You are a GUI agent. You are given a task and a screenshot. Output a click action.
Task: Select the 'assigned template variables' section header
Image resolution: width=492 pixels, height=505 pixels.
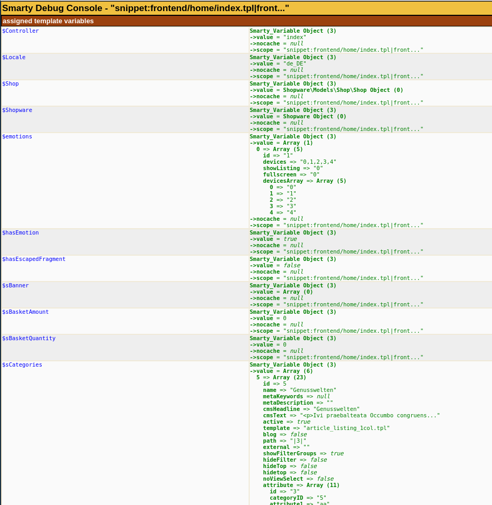click(48, 21)
